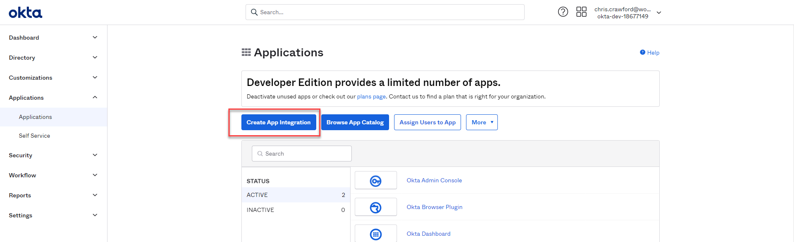Expand the Security sidebar section
Screen dimensions: 794x242
click(x=95, y=155)
